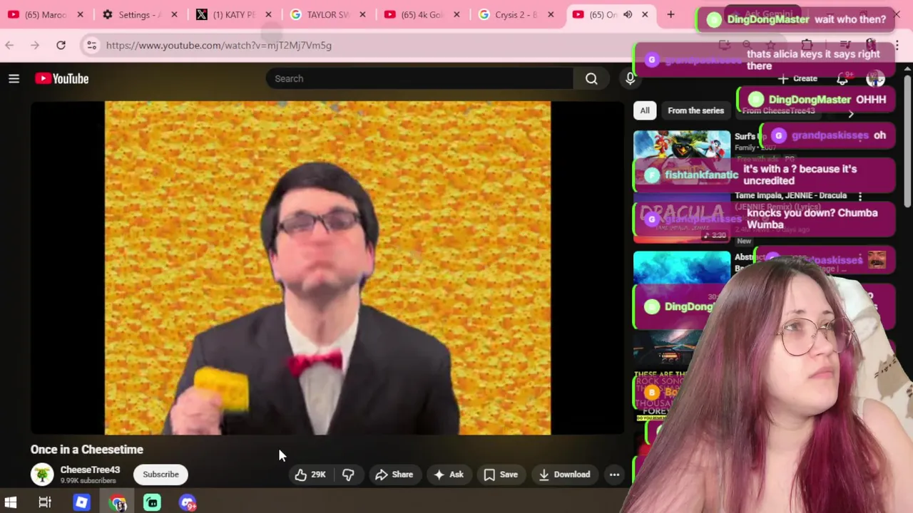913x513 pixels.
Task: Open the Dracula remix video thumbnail
Action: (x=682, y=218)
